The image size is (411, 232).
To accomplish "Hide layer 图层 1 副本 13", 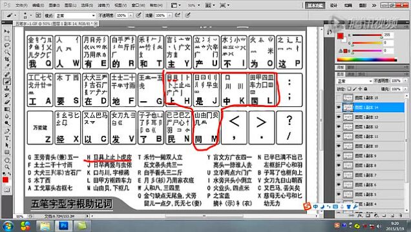I will (339, 117).
